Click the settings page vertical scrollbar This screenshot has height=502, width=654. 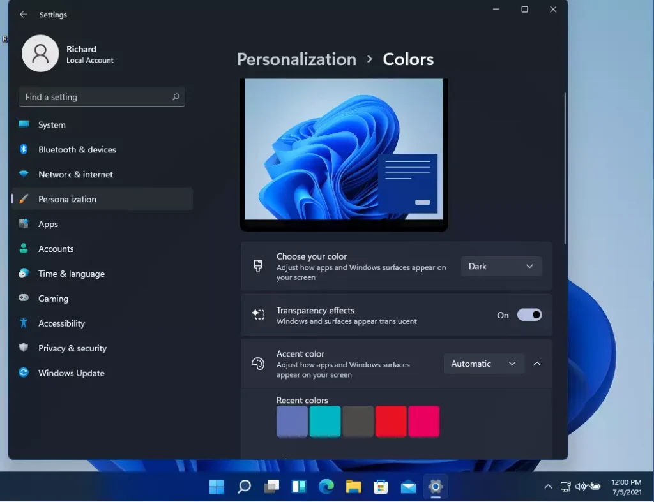(x=565, y=168)
